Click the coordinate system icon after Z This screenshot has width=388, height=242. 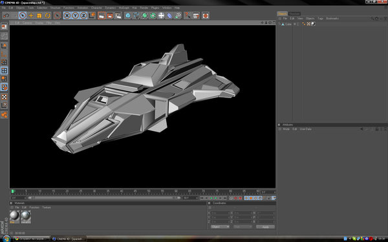coord(92,15)
